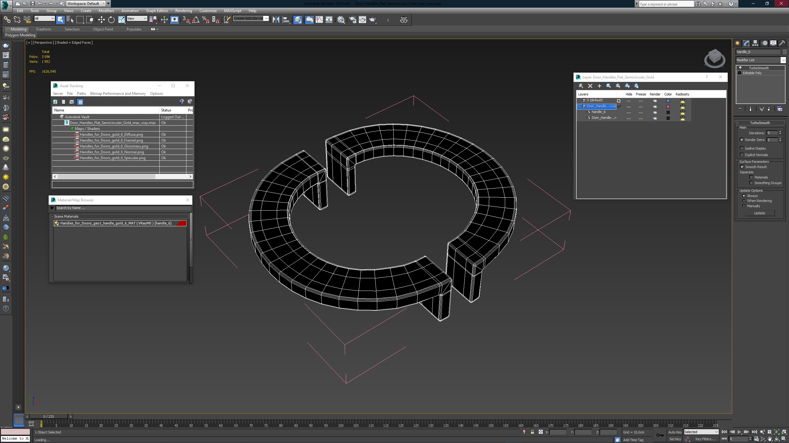Select When Rendering update option
The height and width of the screenshot is (443, 789).
coord(744,201)
